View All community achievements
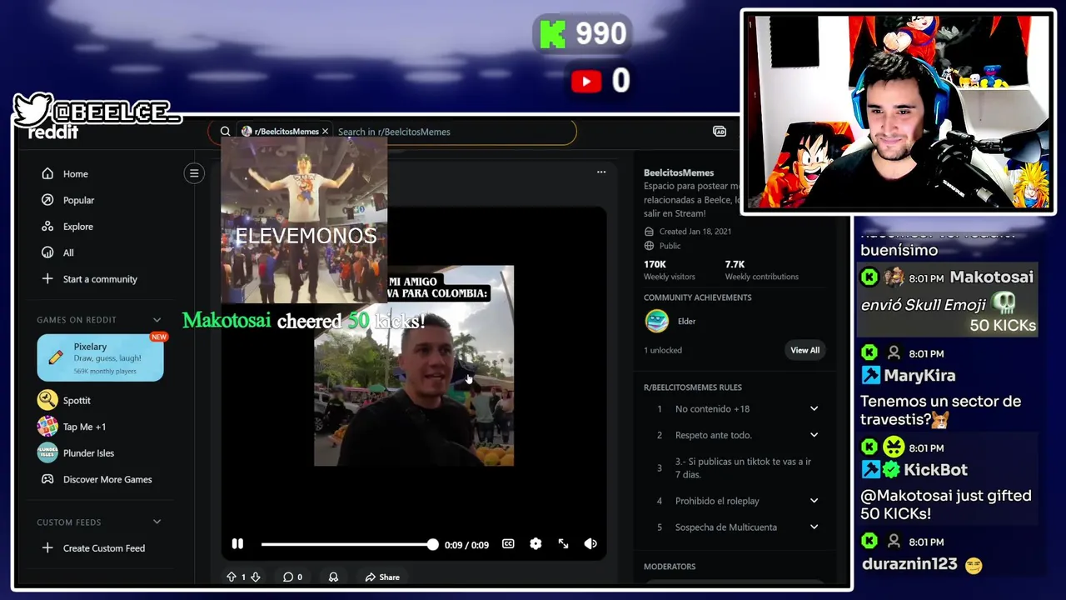This screenshot has width=1066, height=600. pos(804,350)
